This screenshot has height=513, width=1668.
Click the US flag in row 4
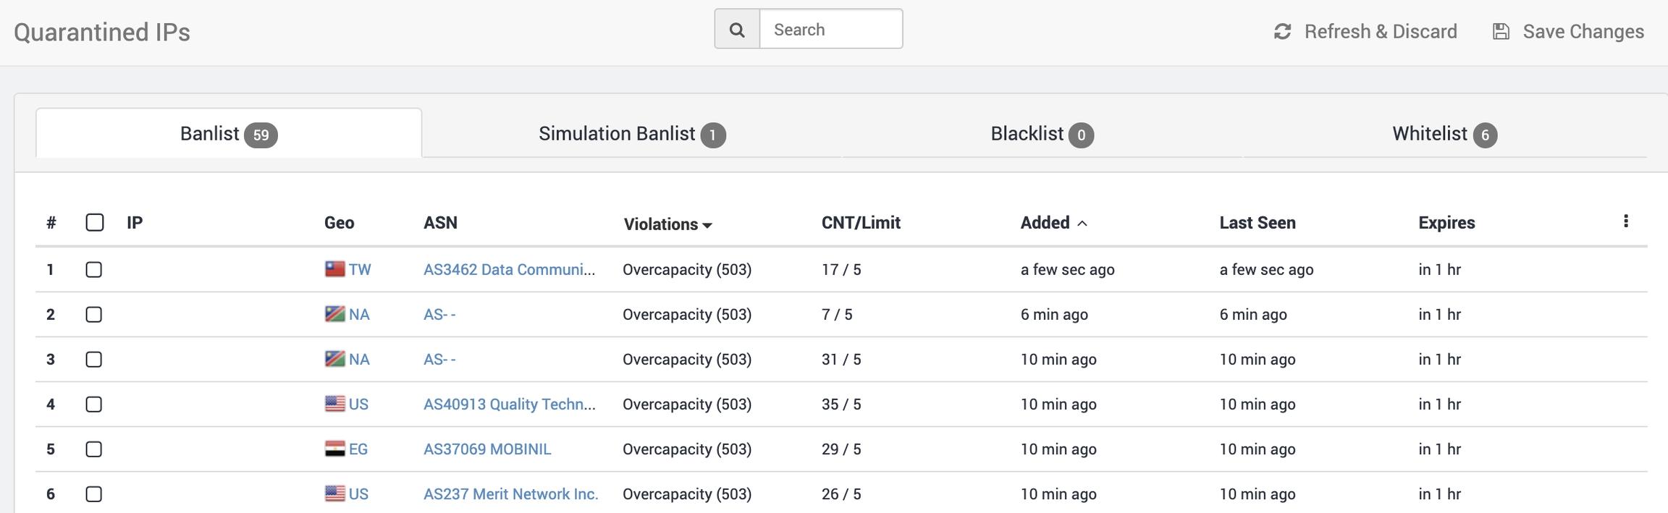click(x=334, y=404)
